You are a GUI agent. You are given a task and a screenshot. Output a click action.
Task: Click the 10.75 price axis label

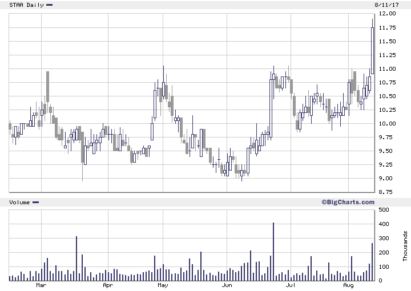[388, 83]
